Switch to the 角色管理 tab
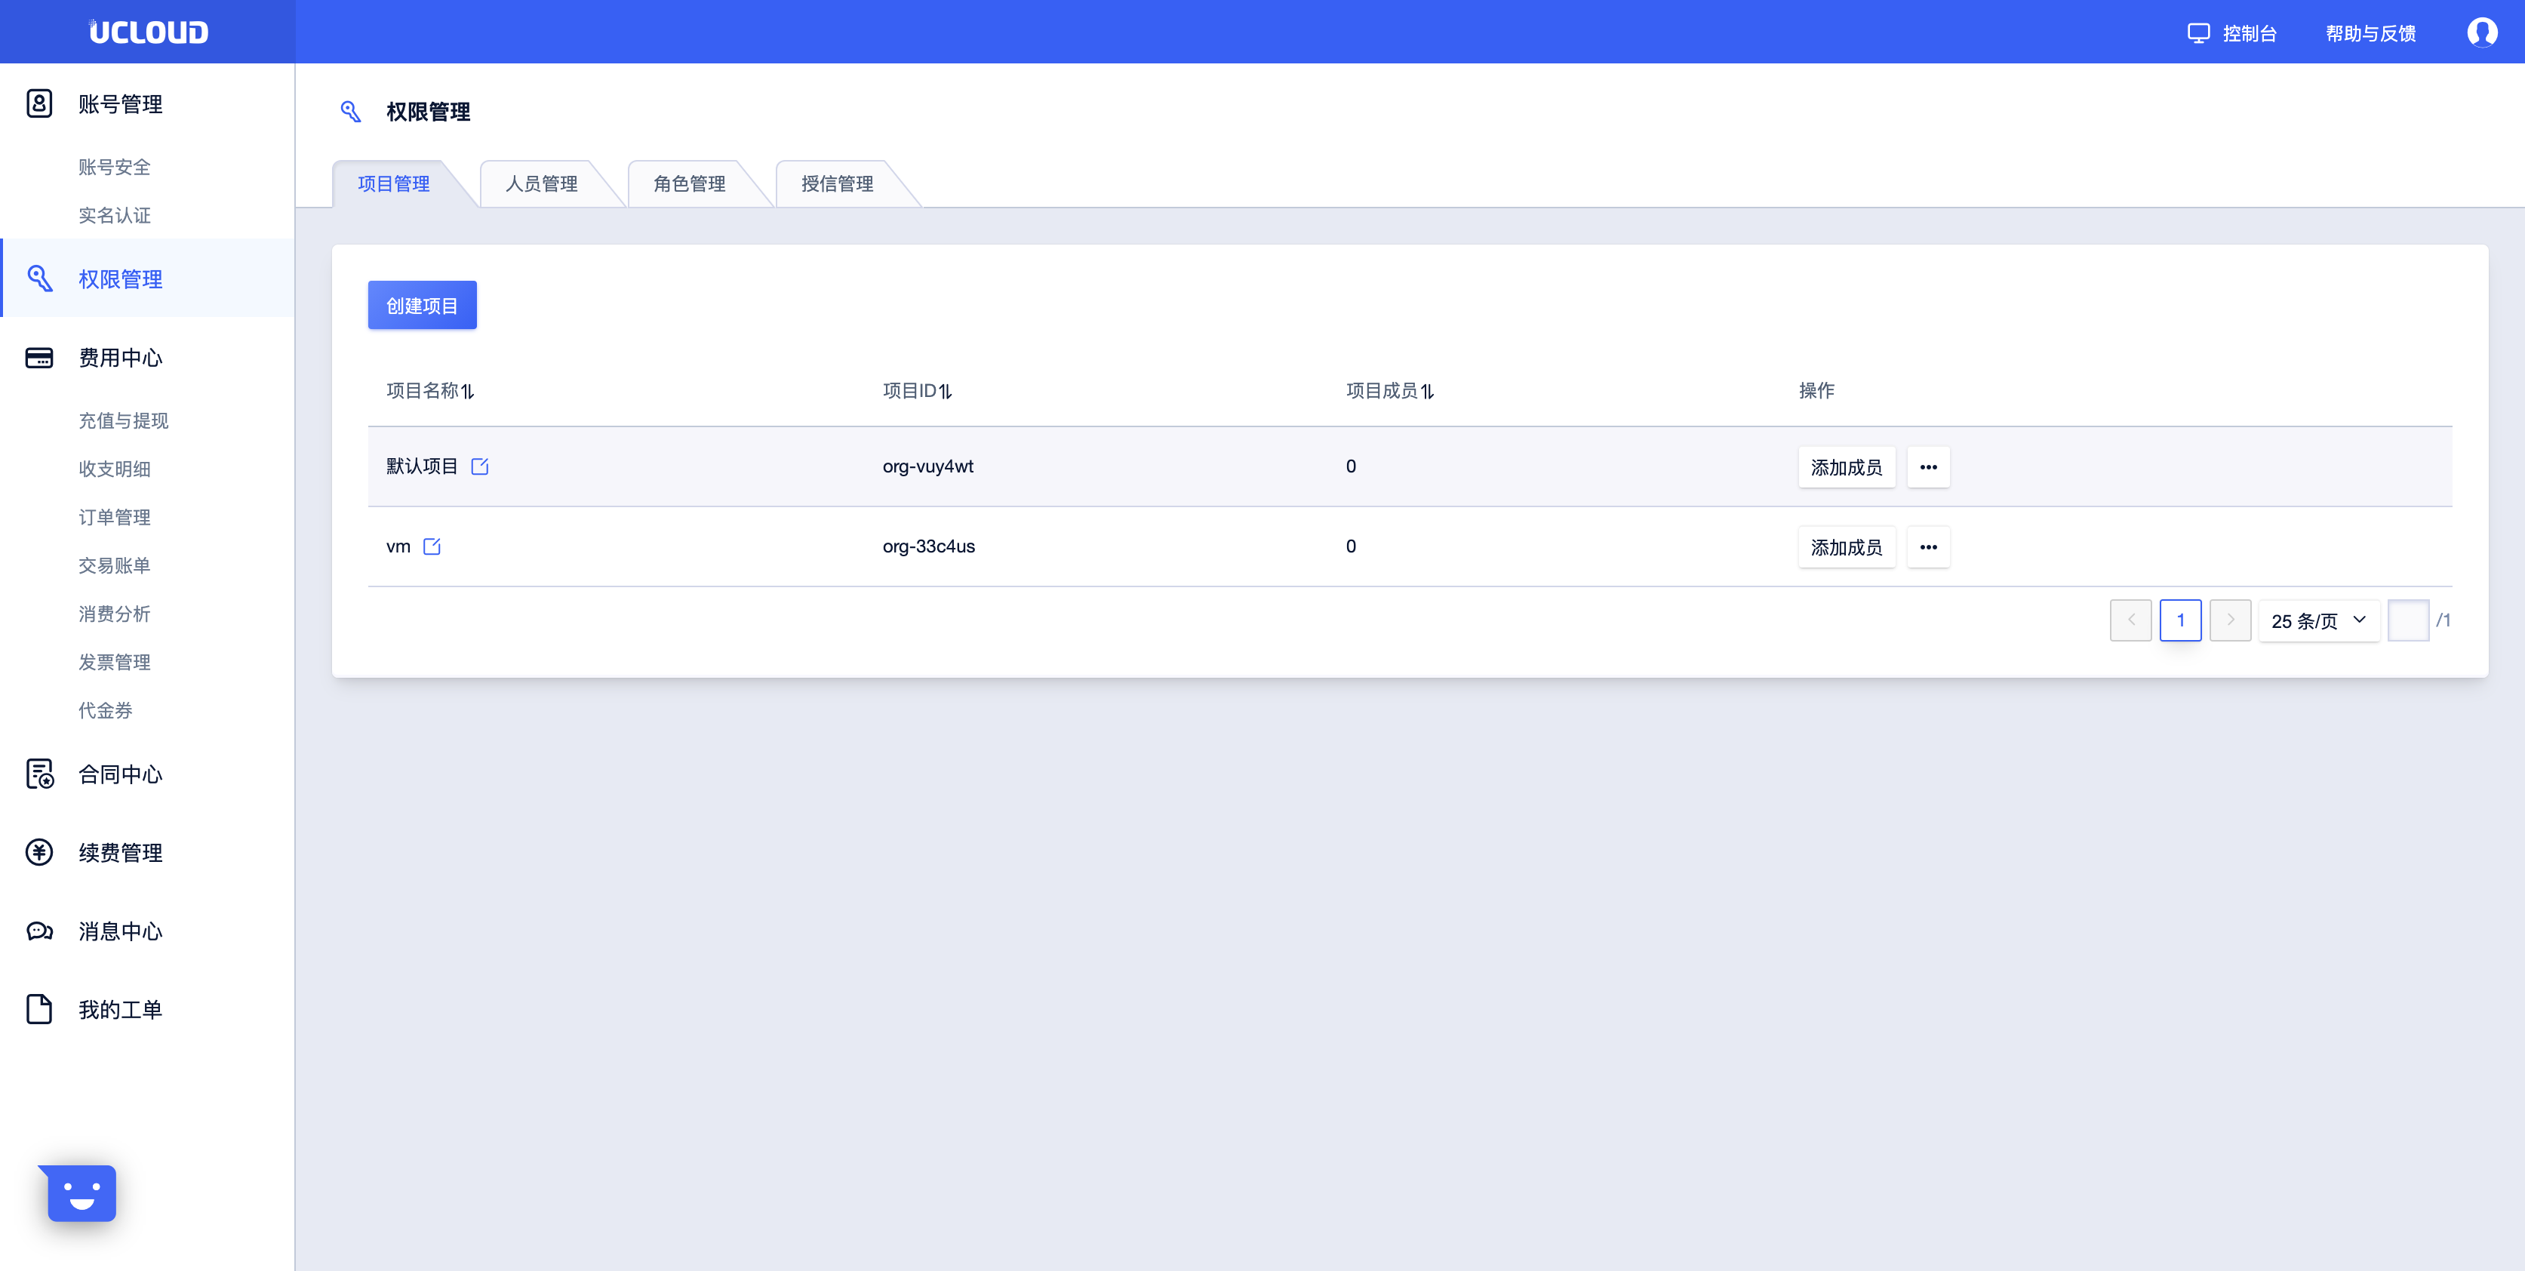The width and height of the screenshot is (2525, 1271). point(689,183)
